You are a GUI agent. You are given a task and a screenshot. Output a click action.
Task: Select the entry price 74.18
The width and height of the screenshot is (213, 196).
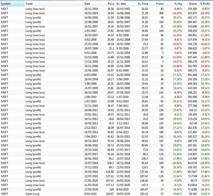tap(110, 154)
